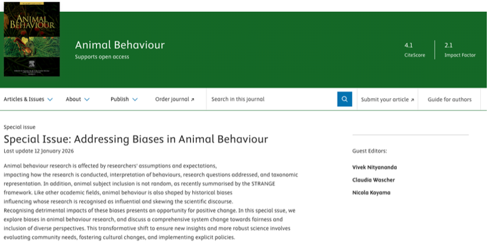Open the Guide for authors link
The image size is (488, 247).
point(450,99)
